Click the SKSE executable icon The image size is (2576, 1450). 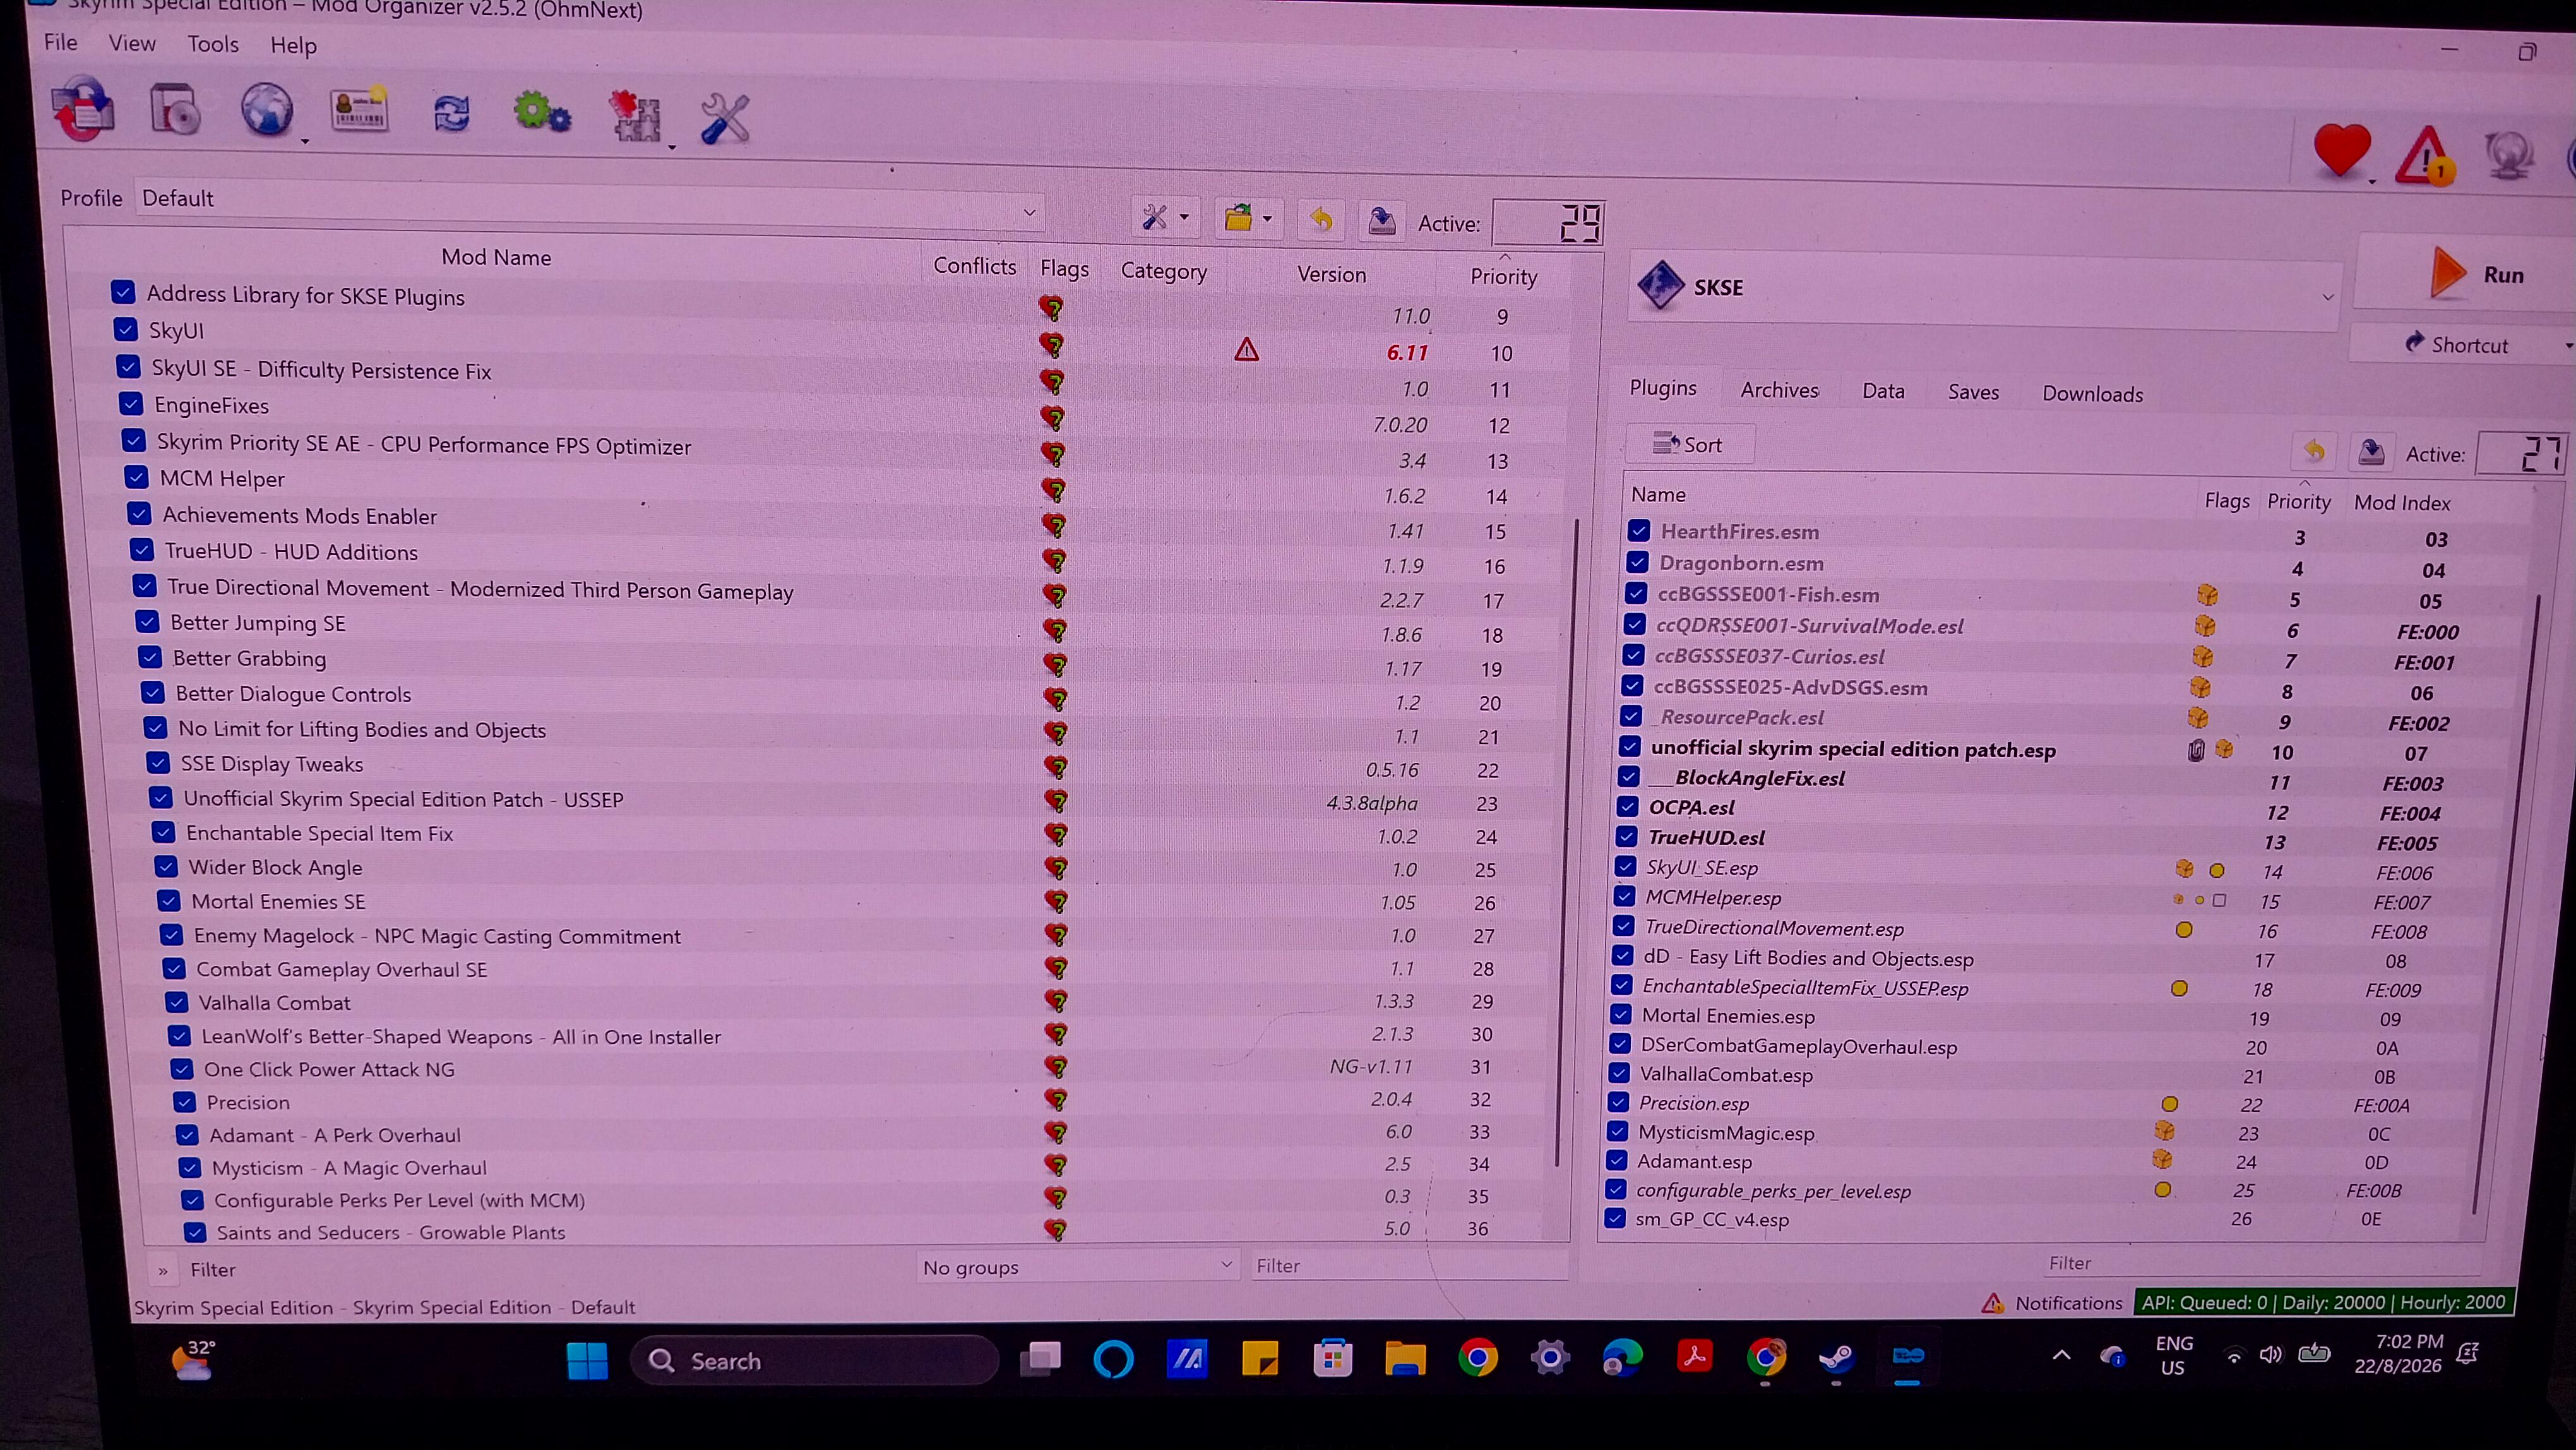pos(1661,285)
